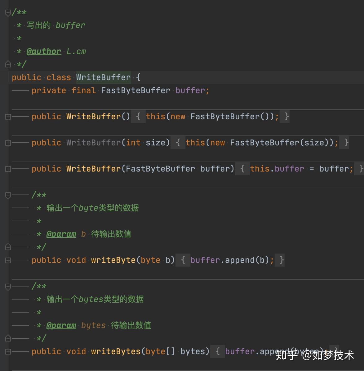Expand the WriteBuffer(int size) constructor fold marker
The width and height of the screenshot is (364, 371).
[x=8, y=143]
